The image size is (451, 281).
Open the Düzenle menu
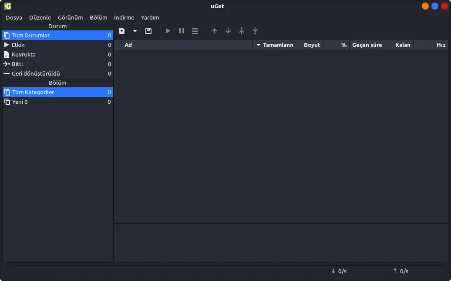pyautogui.click(x=40, y=17)
